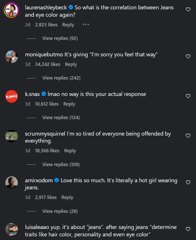Tap heart on amirxodom's comment
The image size is (196, 240).
(188, 182)
